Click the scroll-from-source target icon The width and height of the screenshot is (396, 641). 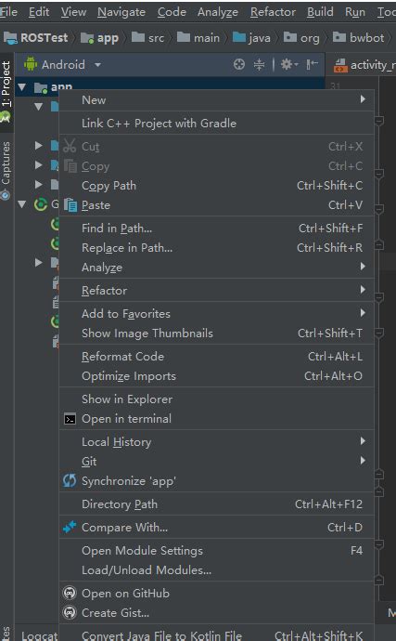[x=239, y=65]
